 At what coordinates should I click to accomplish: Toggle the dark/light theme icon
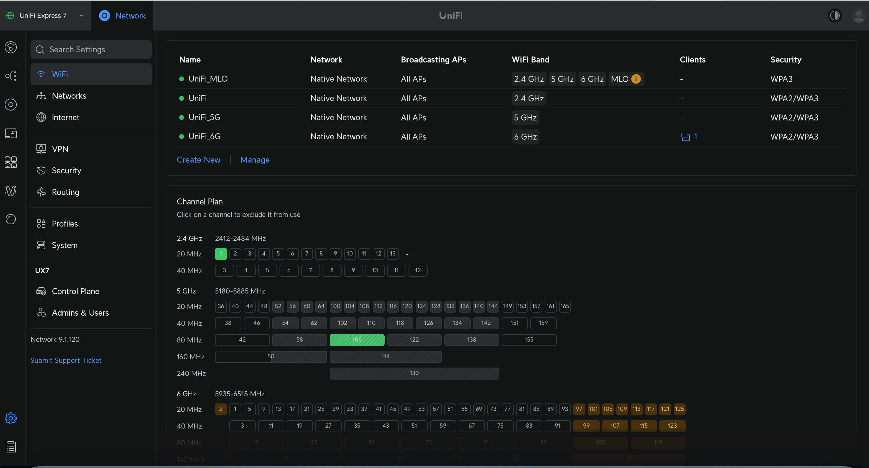[835, 16]
